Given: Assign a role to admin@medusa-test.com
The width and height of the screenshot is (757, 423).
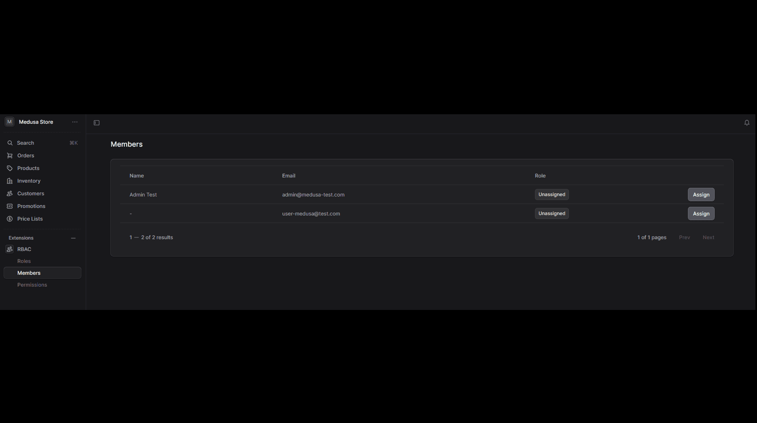Looking at the screenshot, I should point(701,194).
